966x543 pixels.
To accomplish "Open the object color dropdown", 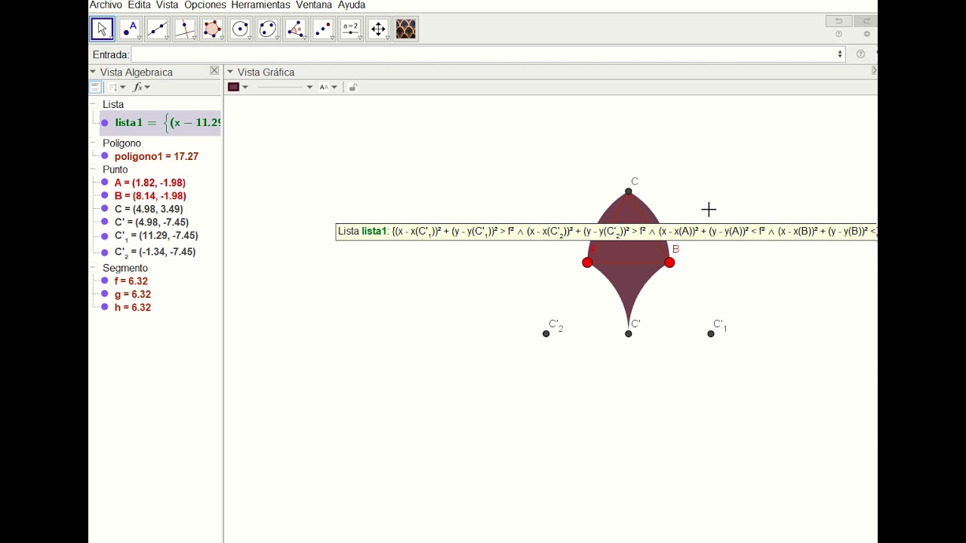I will 238,87.
